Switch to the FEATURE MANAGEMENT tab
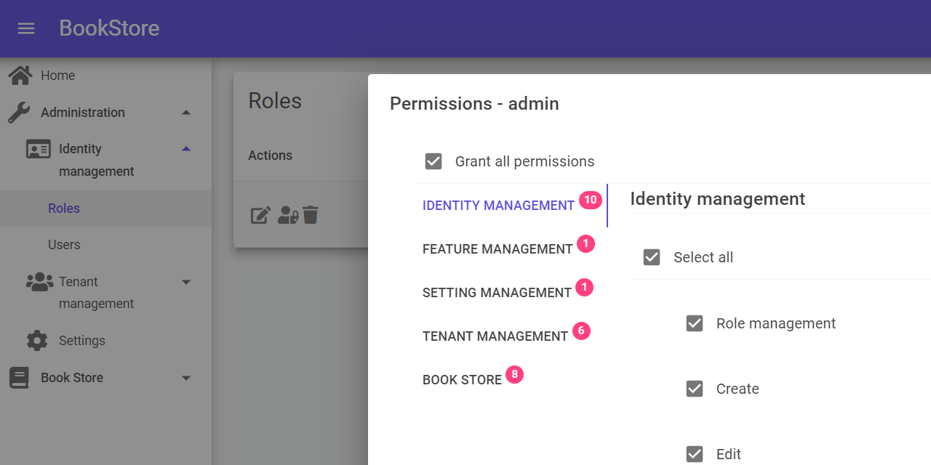The image size is (931, 465). [x=498, y=249]
